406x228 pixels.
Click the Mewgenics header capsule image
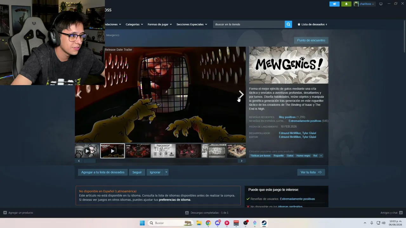click(289, 65)
